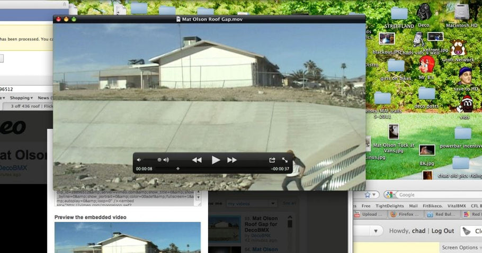Mute audio with the small speaker icon
Image resolution: width=482 pixels, height=253 pixels.
139,160
